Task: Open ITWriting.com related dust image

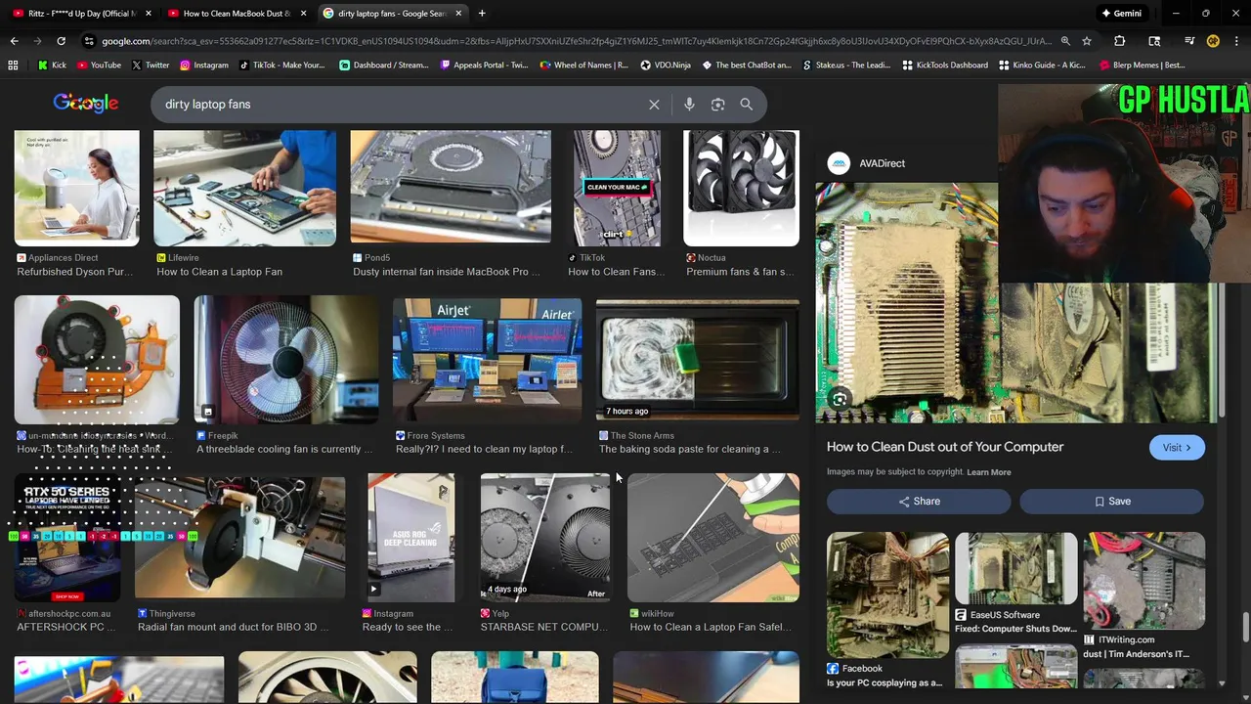Action: click(1144, 581)
